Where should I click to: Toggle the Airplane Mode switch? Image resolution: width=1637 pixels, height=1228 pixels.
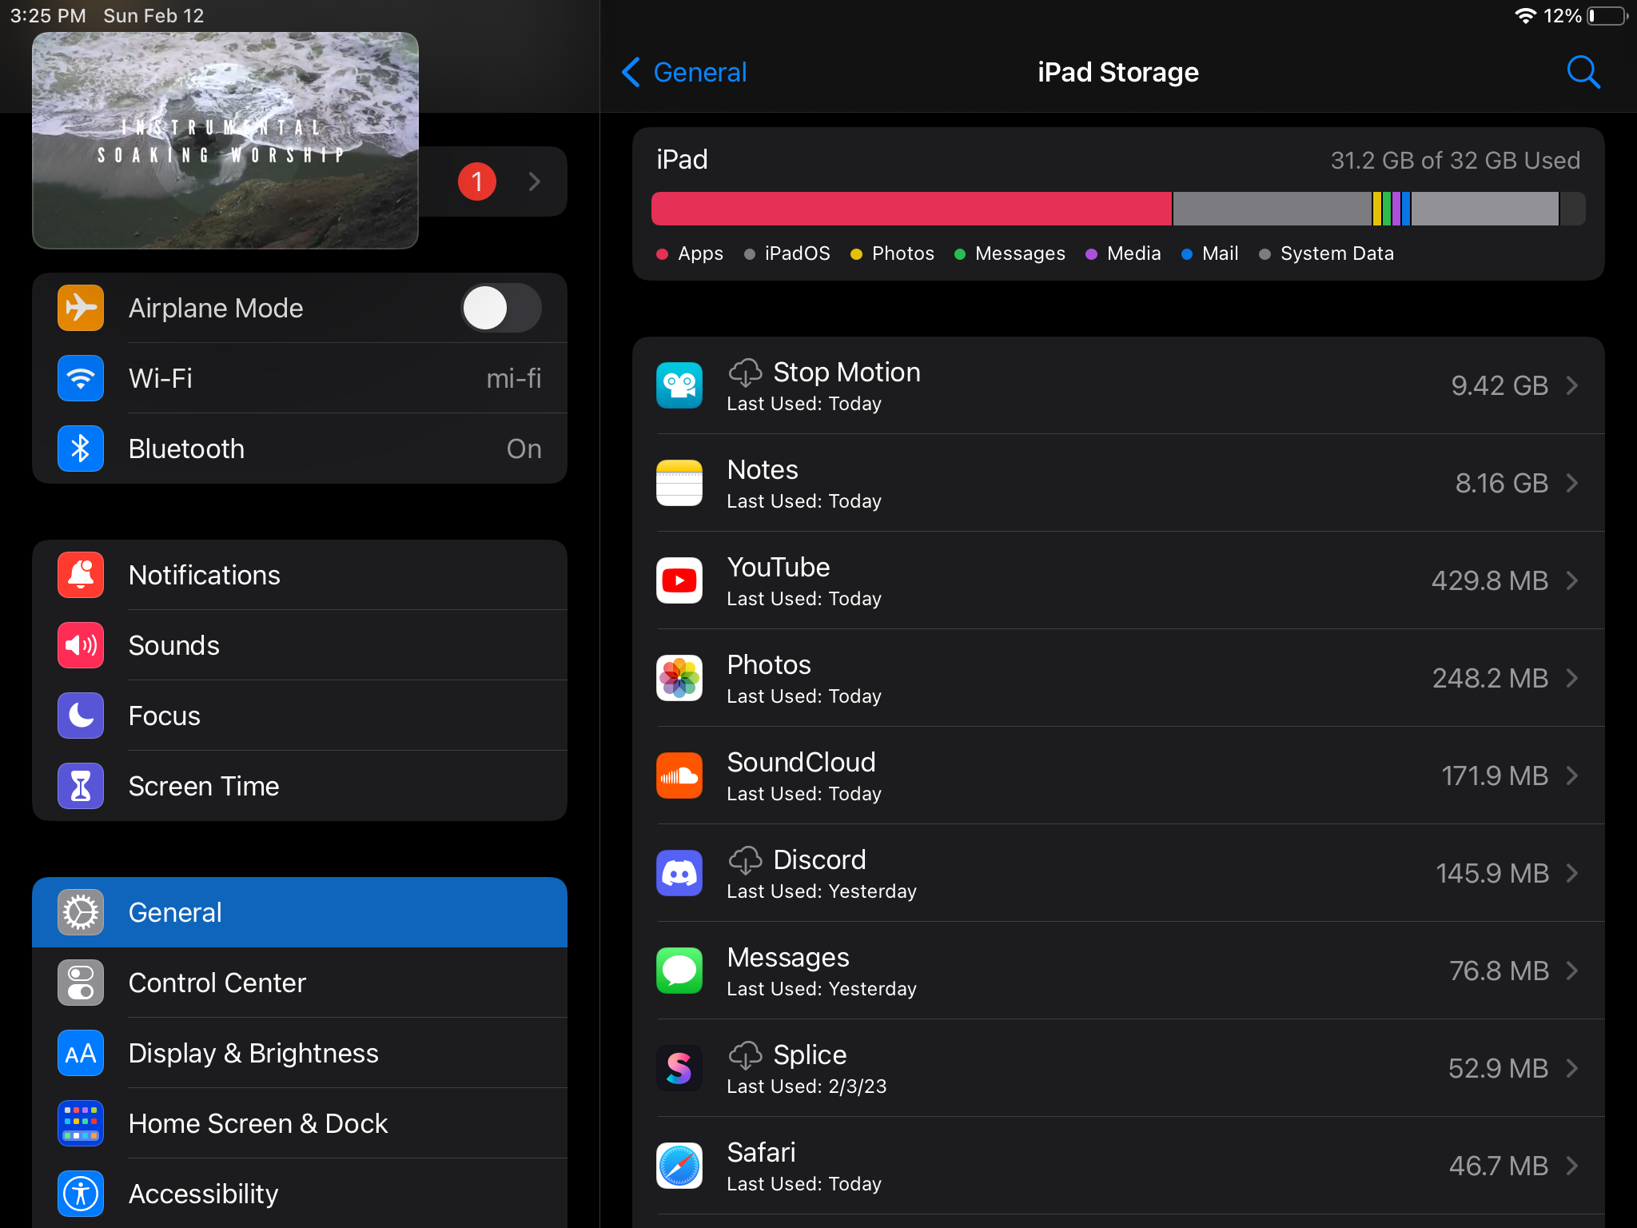pos(501,308)
